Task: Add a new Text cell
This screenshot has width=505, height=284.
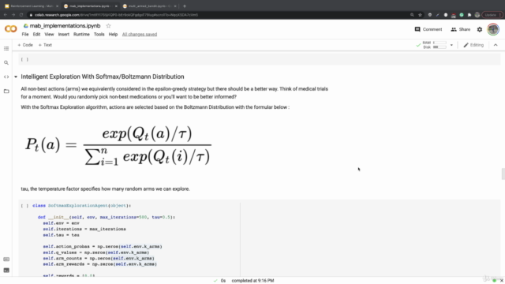Action: point(45,45)
